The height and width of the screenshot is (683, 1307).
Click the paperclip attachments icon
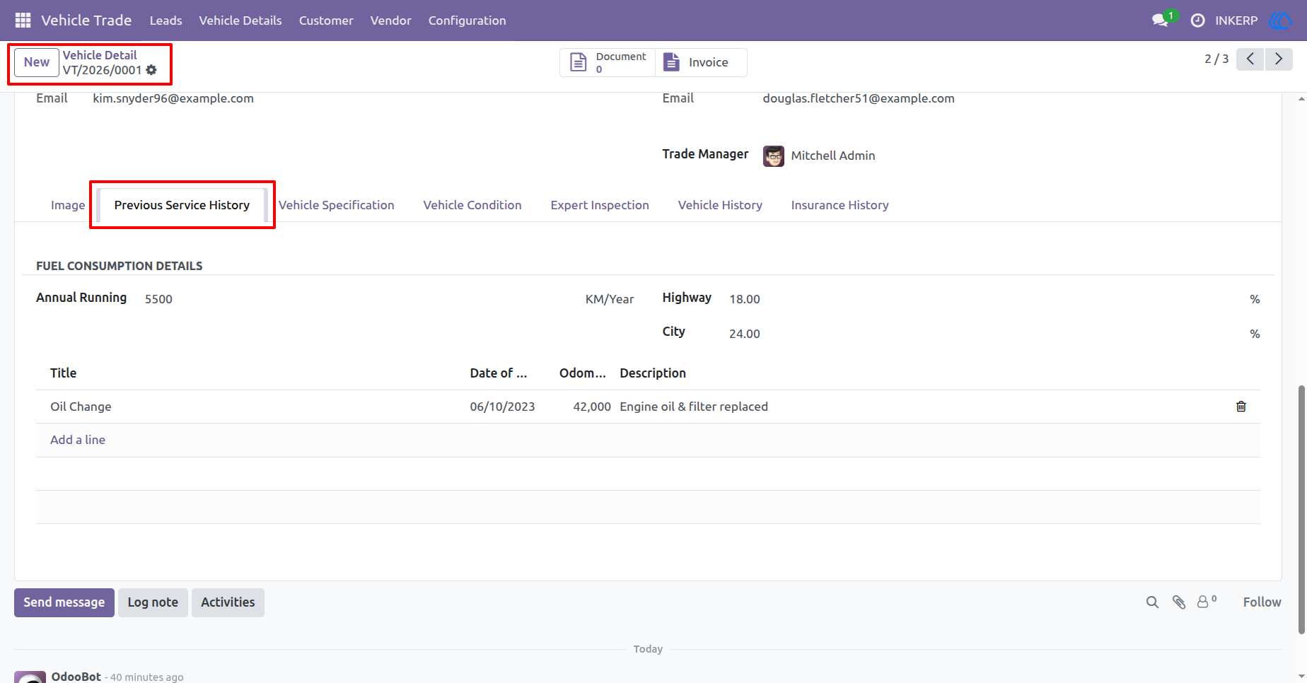tap(1179, 602)
